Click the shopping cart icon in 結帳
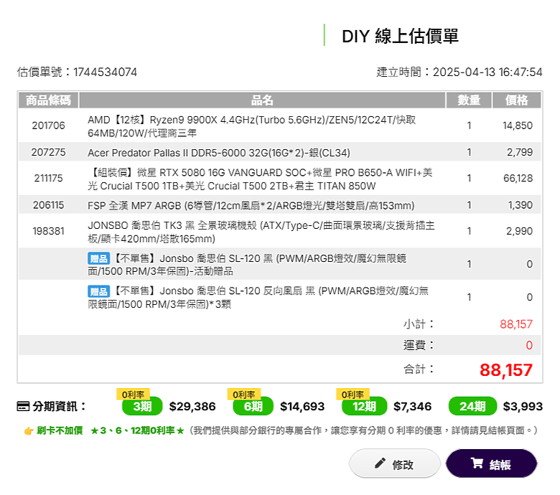The height and width of the screenshot is (495, 560). click(477, 463)
